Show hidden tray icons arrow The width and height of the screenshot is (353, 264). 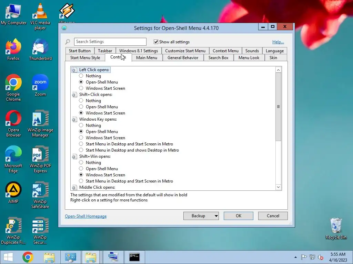(x=295, y=257)
